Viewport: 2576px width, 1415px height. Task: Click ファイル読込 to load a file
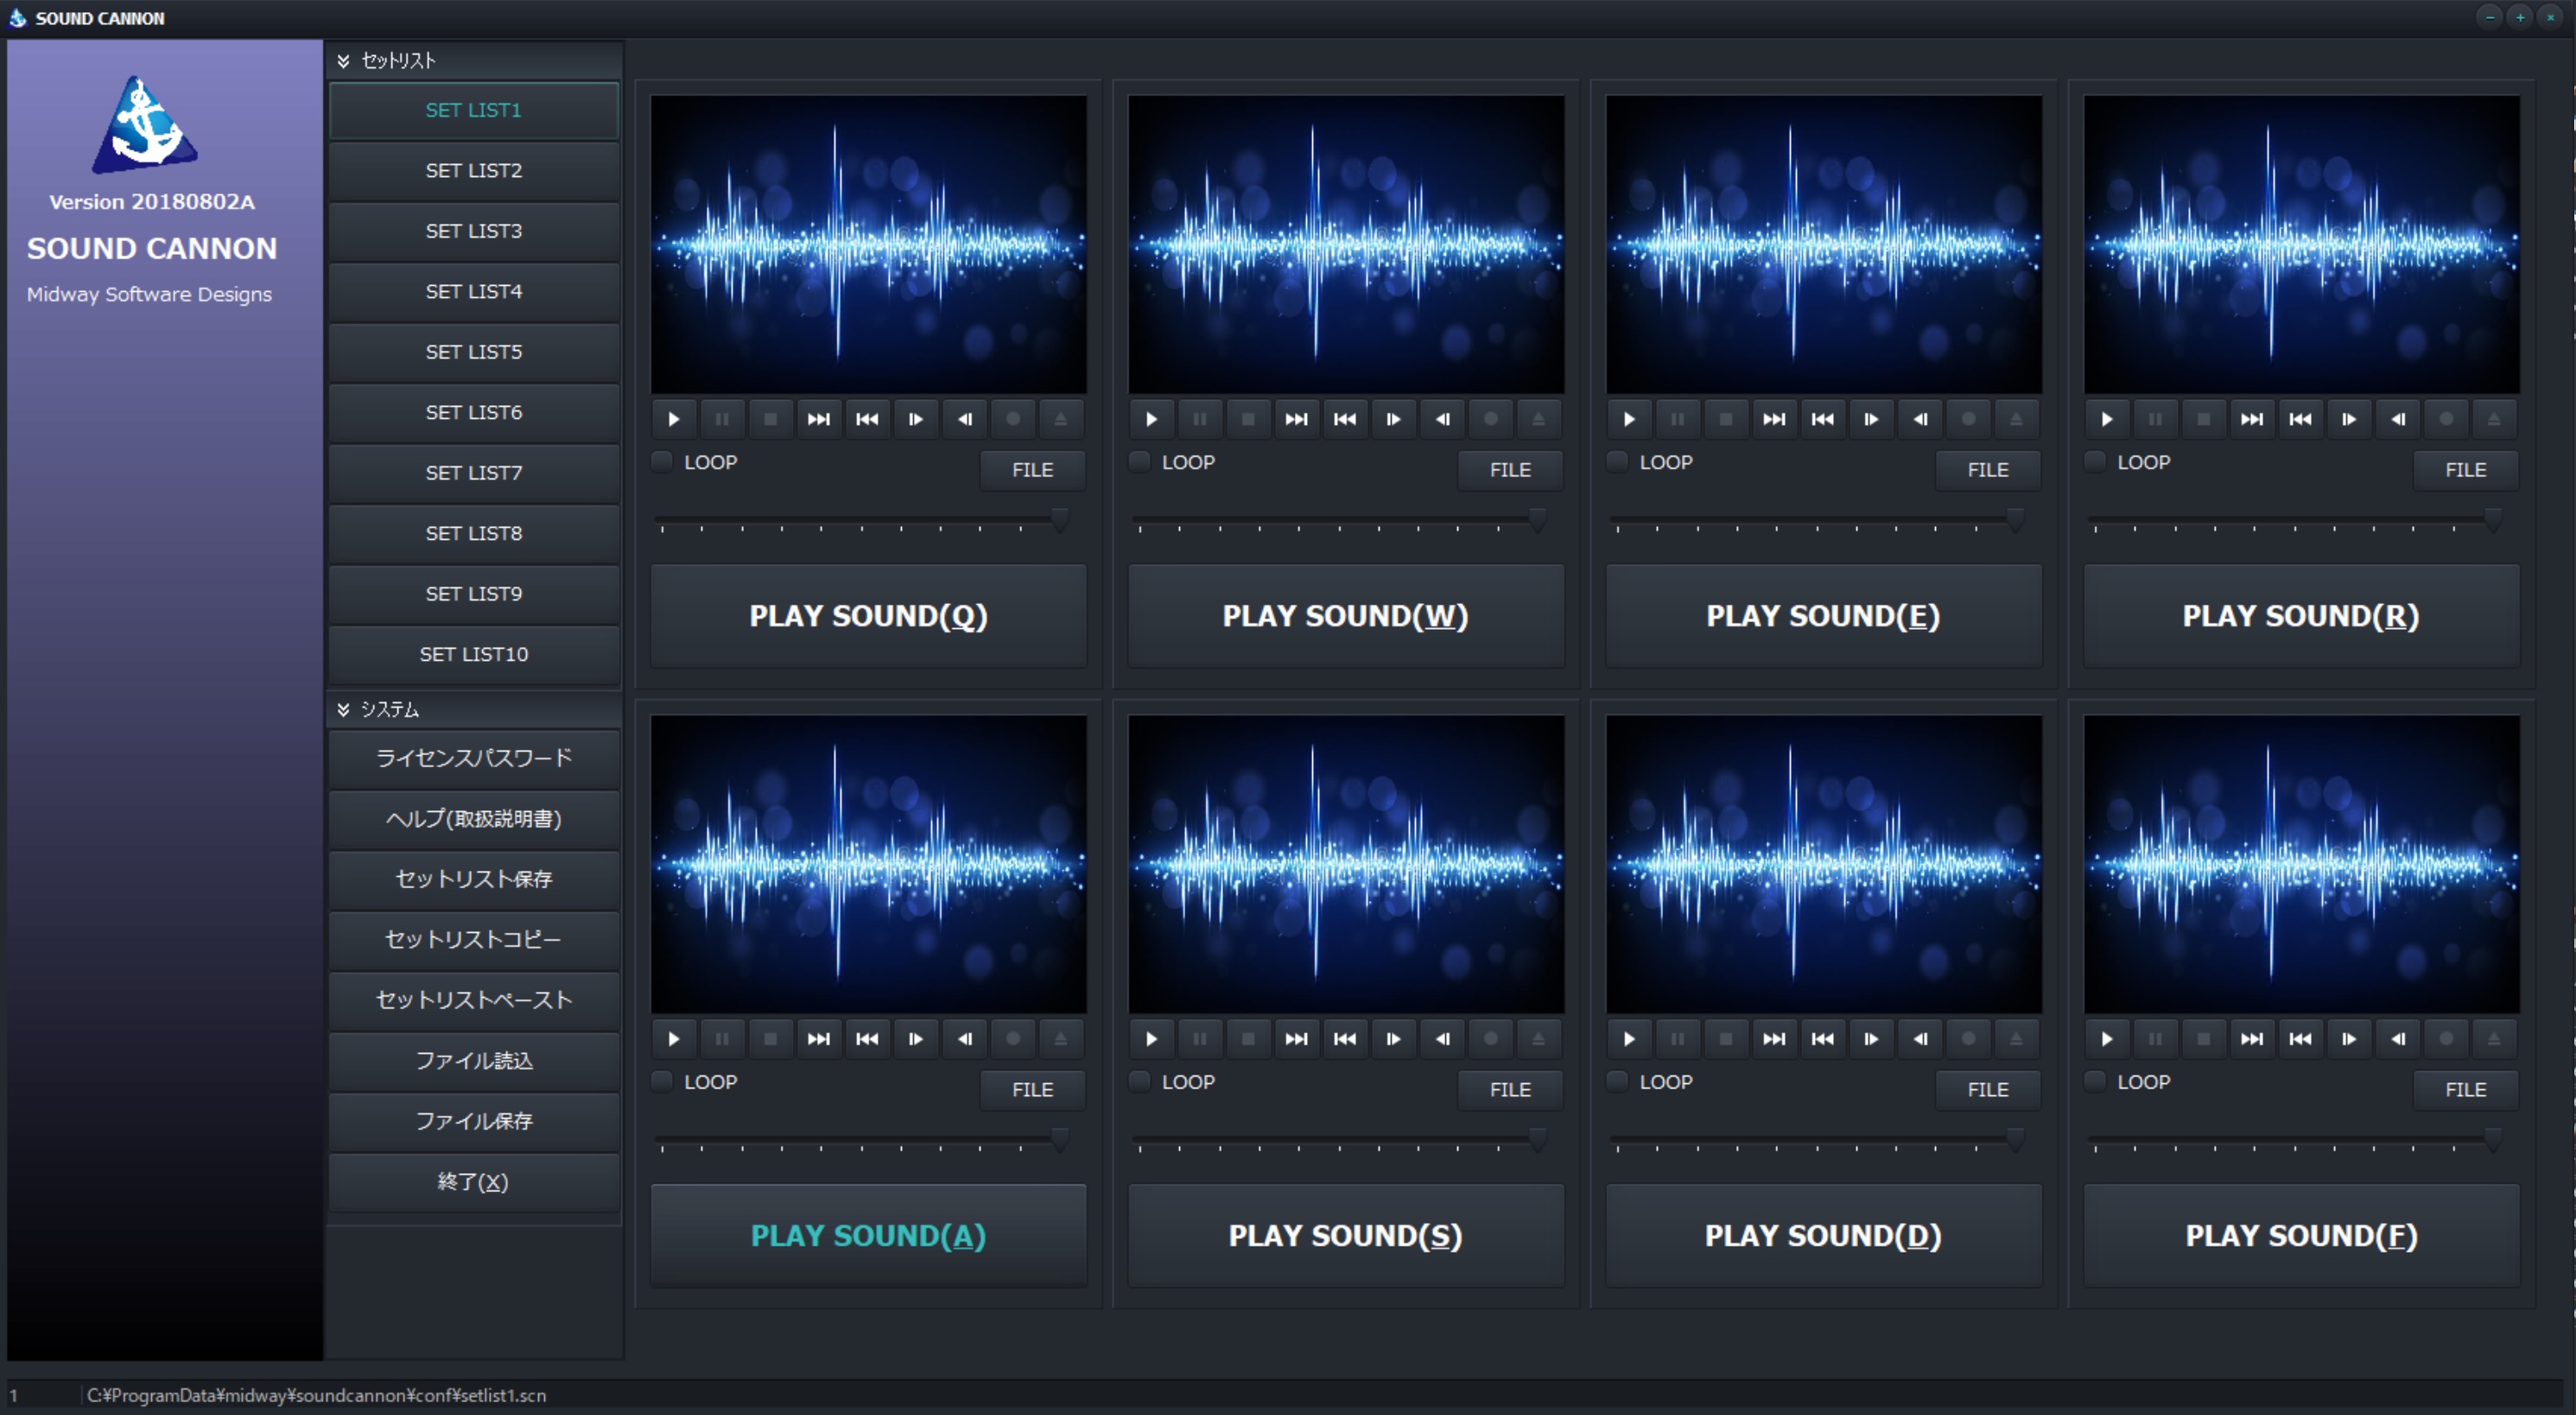click(474, 1061)
